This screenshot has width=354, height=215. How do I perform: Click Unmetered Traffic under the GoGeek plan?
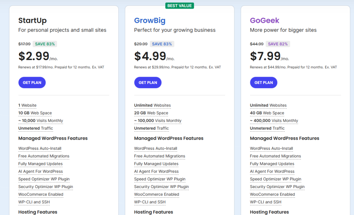(x=267, y=128)
